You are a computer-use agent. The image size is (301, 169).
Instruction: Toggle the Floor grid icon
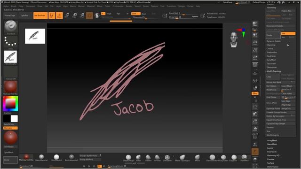[x=255, y=73]
